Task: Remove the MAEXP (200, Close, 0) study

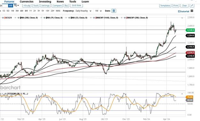Action: [x=121, y=18]
